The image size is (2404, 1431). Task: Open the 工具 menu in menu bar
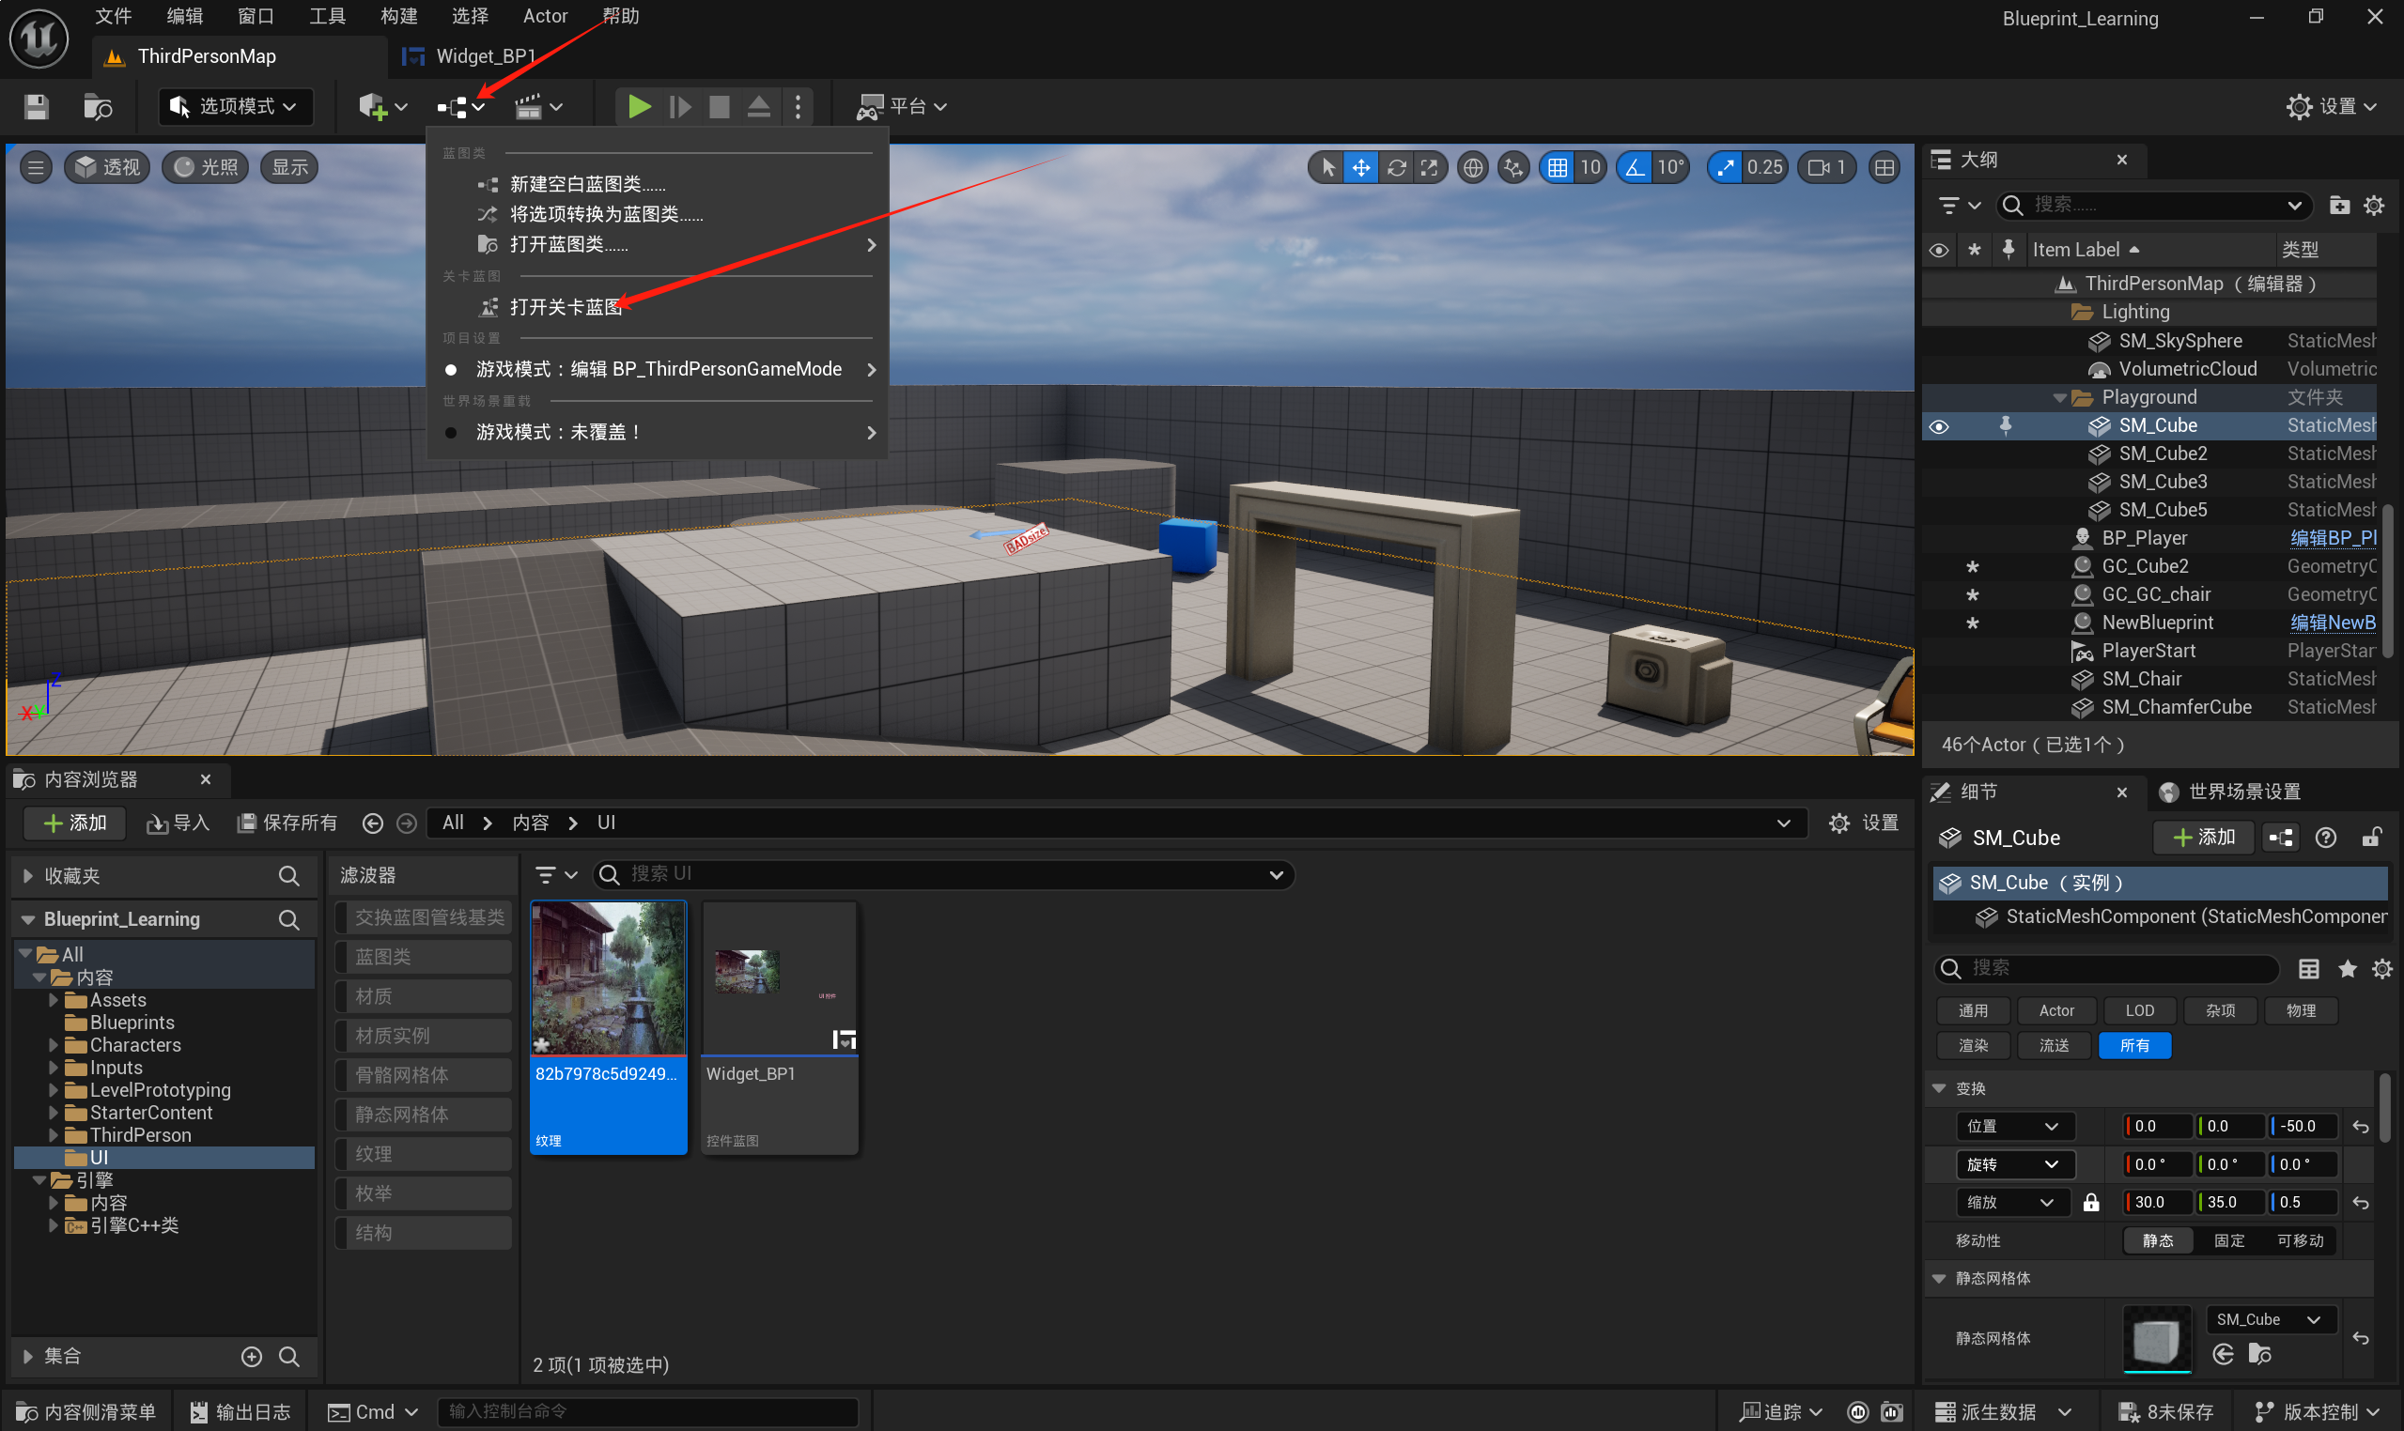(x=327, y=16)
